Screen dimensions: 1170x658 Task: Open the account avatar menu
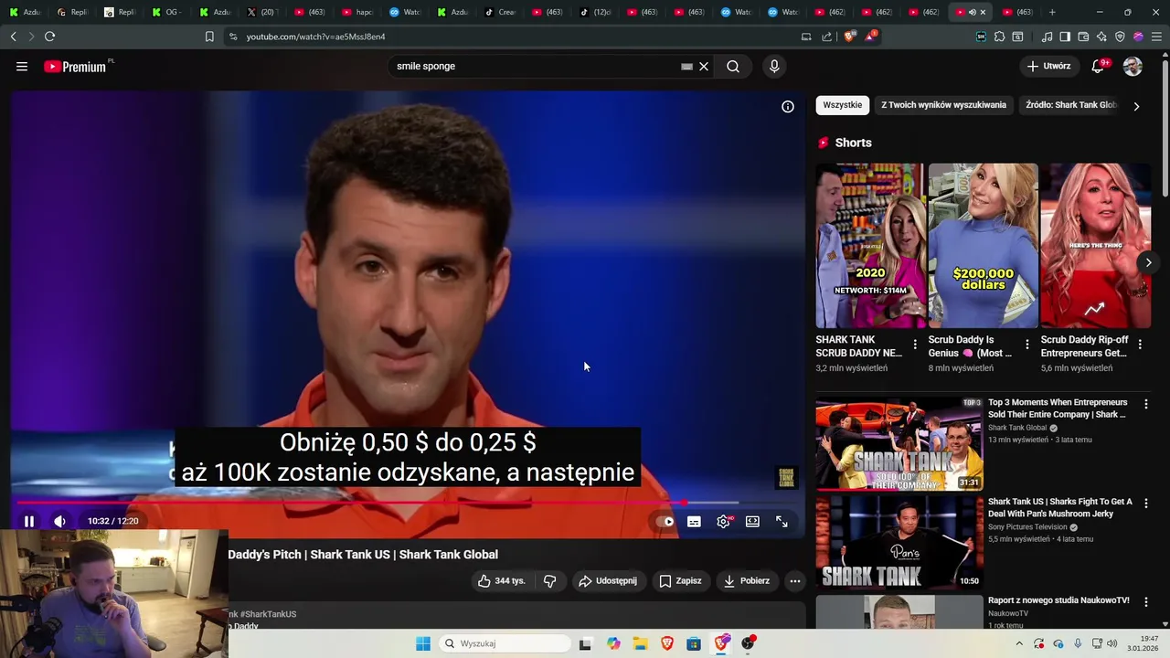tap(1133, 66)
